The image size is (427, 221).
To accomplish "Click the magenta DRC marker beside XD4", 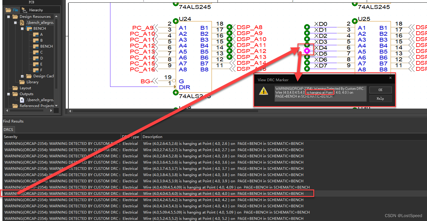I will (307, 51).
